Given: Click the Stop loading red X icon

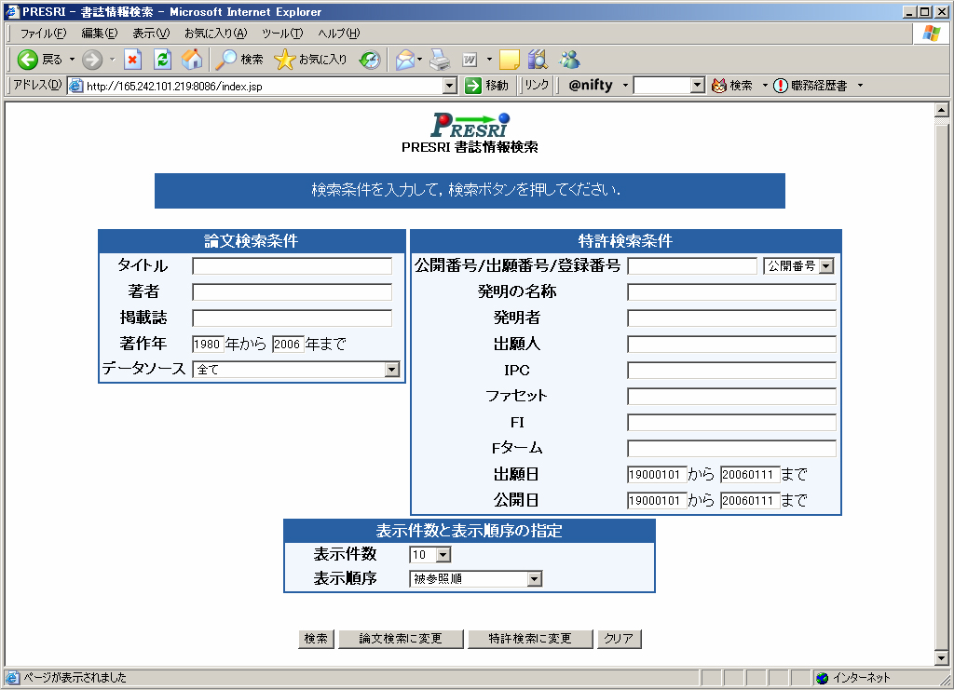Looking at the screenshot, I should pos(132,60).
